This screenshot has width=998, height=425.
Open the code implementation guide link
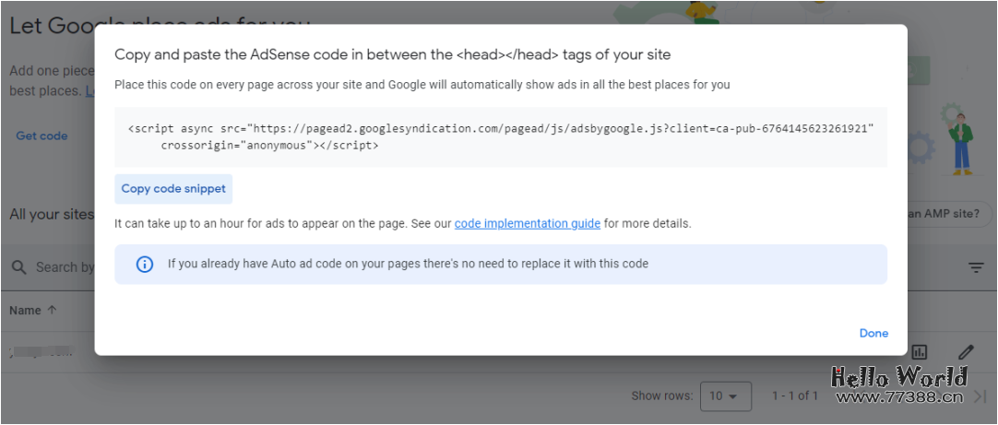pyautogui.click(x=528, y=224)
